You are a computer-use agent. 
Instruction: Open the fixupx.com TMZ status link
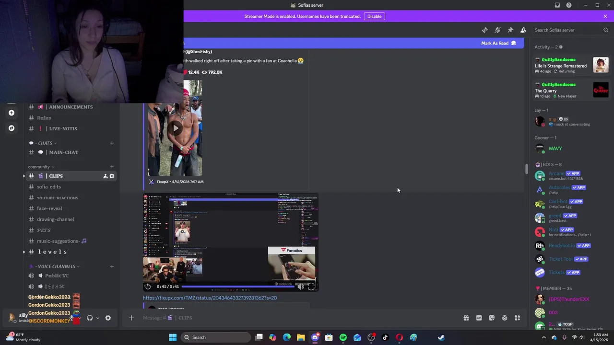pyautogui.click(x=210, y=298)
